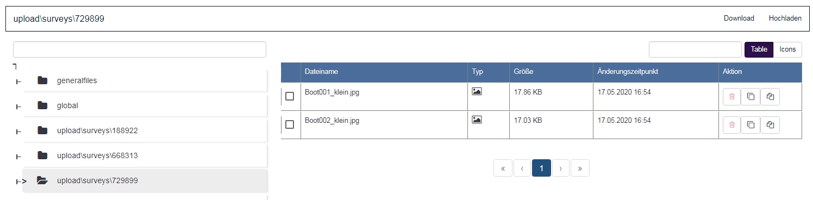
Task: Switch to Table view
Action: click(x=759, y=49)
